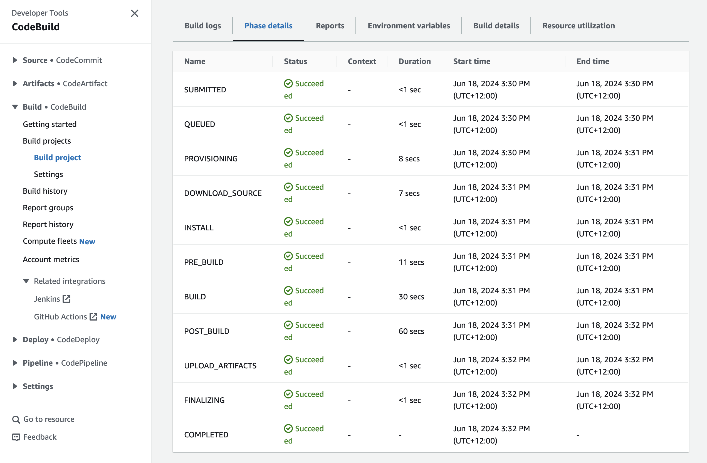Switch to the Build logs tab

coord(202,26)
